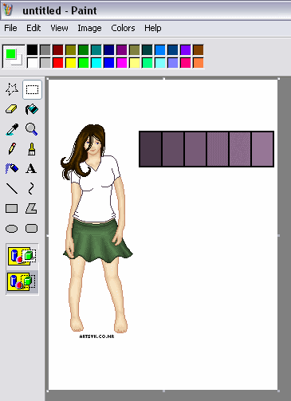Enable opaque selection mode option

point(22,256)
